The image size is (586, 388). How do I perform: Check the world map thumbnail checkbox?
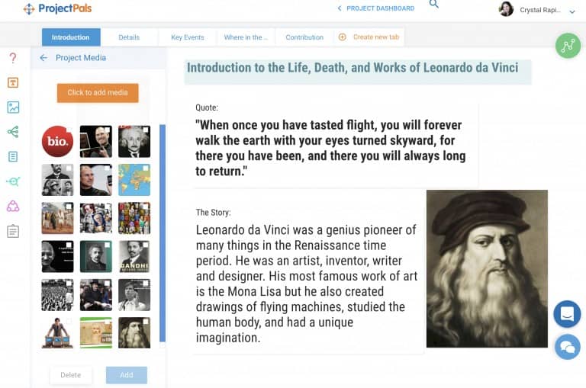(145, 169)
